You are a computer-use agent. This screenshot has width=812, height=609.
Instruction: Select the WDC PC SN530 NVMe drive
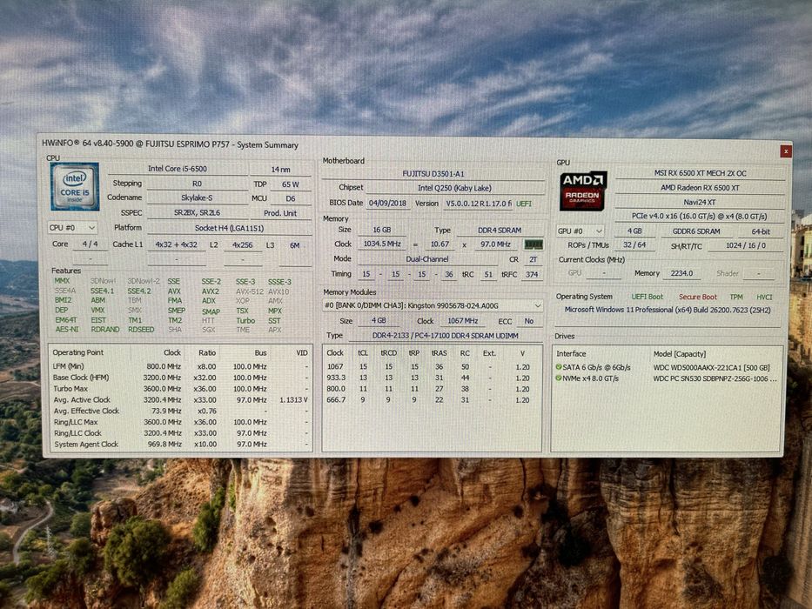(715, 378)
